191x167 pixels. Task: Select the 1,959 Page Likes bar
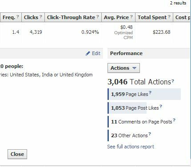tap(144, 94)
